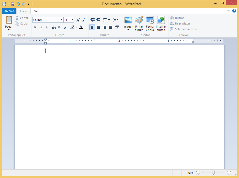Click the 100% zoom level text
Screen dimensions: 239x178
[x=190, y=173]
